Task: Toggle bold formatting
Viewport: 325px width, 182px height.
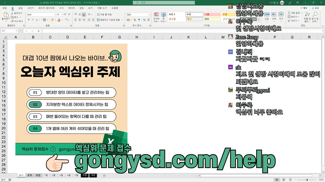Action: pyautogui.click(x=29, y=20)
